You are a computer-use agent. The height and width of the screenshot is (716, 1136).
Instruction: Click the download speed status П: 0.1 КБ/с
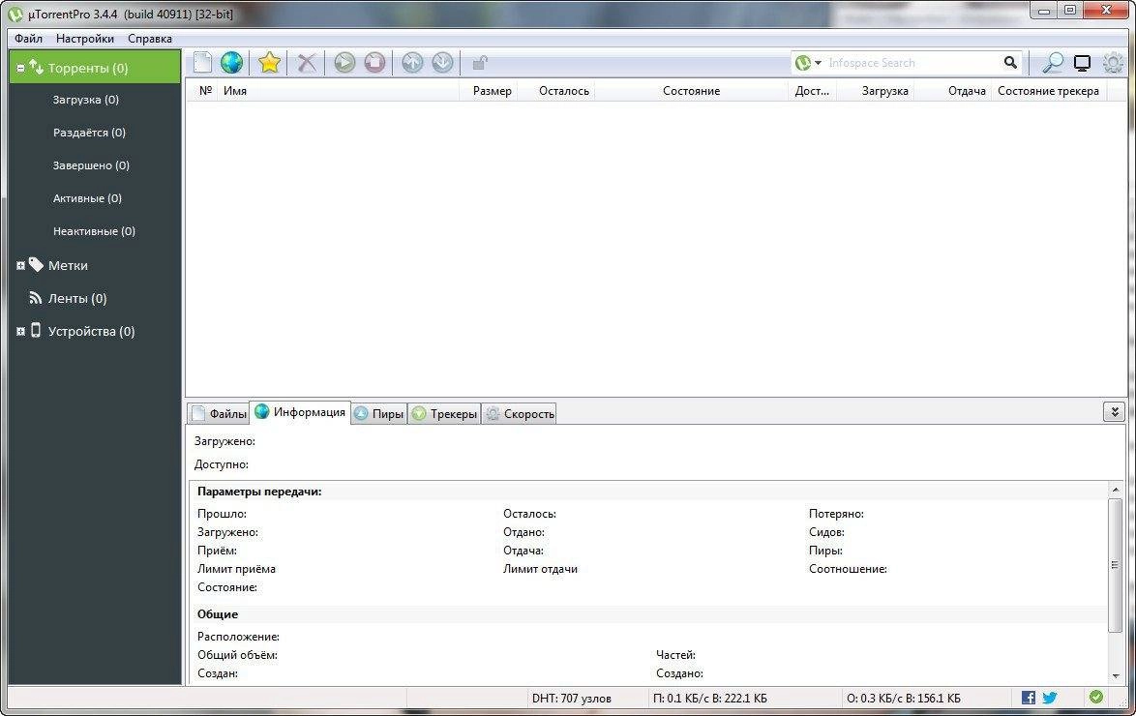(710, 698)
